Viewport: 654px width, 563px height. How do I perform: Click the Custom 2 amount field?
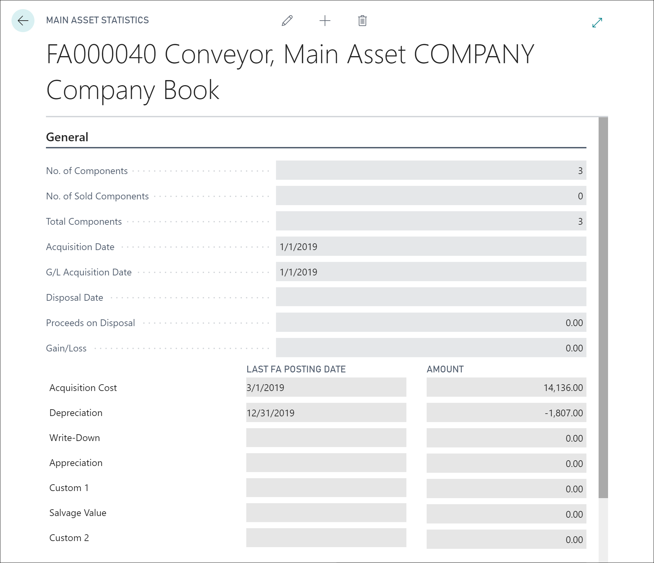click(x=506, y=539)
